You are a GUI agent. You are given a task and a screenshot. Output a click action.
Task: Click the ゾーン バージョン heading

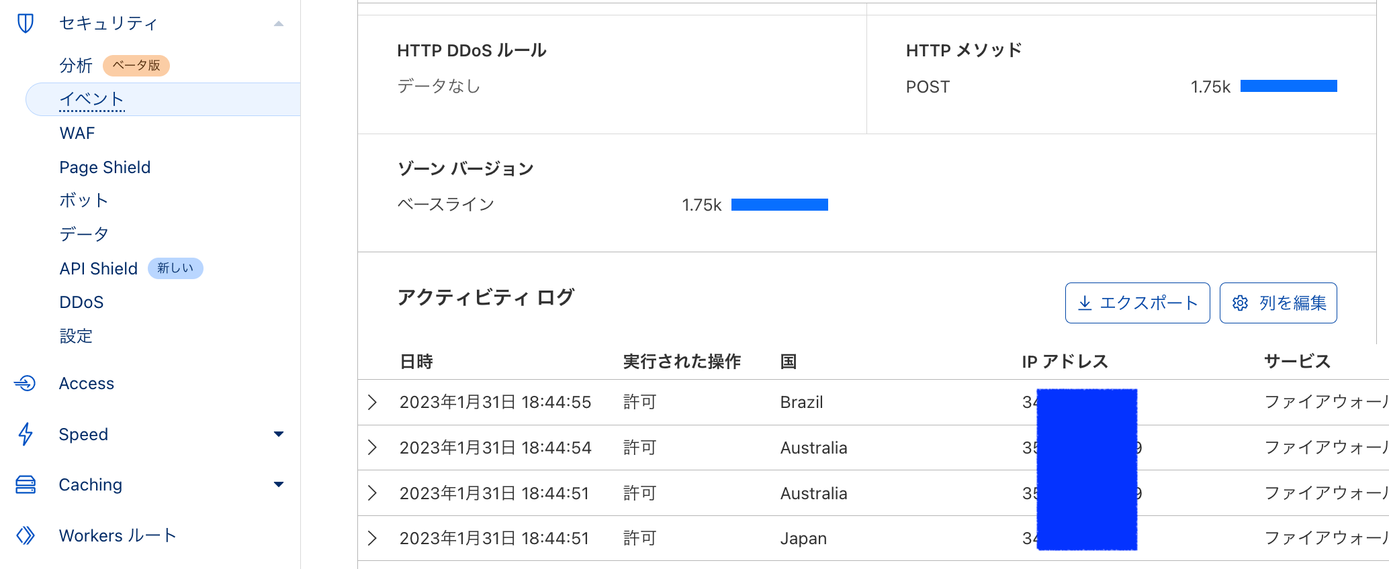[x=465, y=168]
